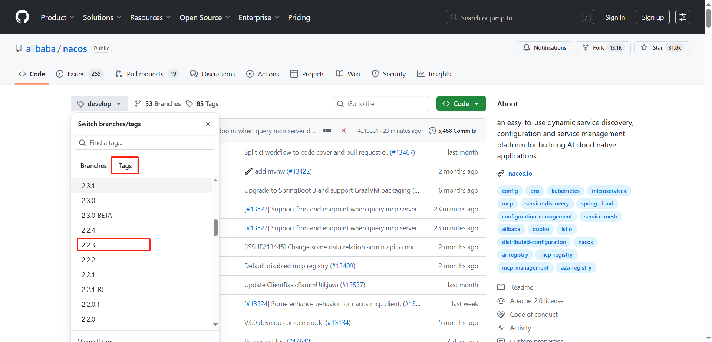Expand the Enterprise menu
This screenshot has width=712, height=342.
pyautogui.click(x=259, y=17)
